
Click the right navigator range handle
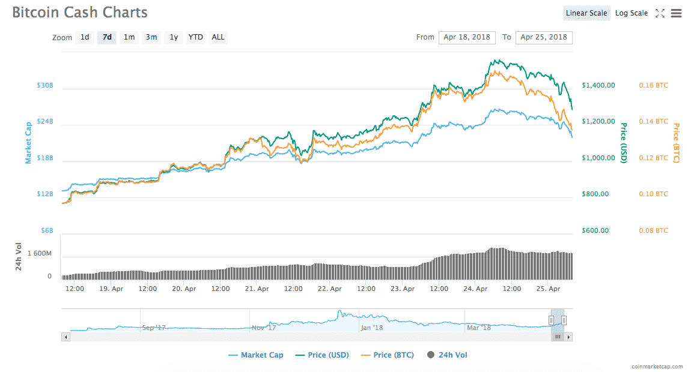point(564,320)
